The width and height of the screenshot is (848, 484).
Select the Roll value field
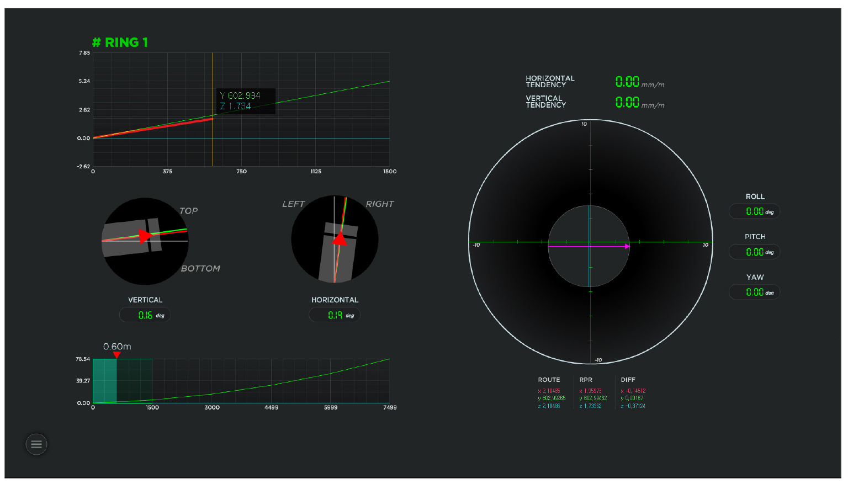tap(754, 211)
